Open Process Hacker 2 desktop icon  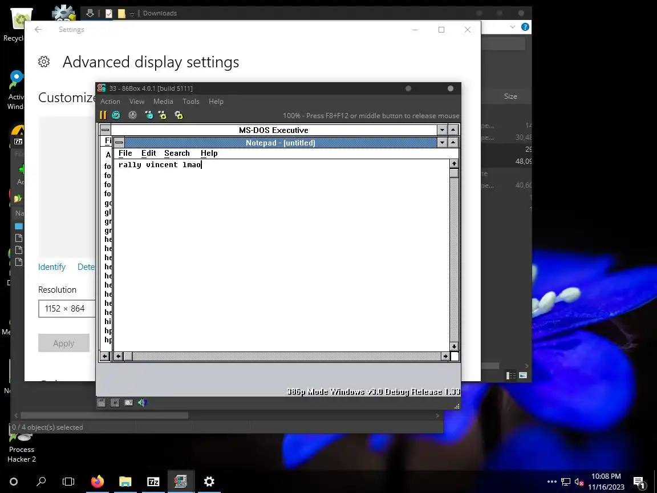point(21,448)
